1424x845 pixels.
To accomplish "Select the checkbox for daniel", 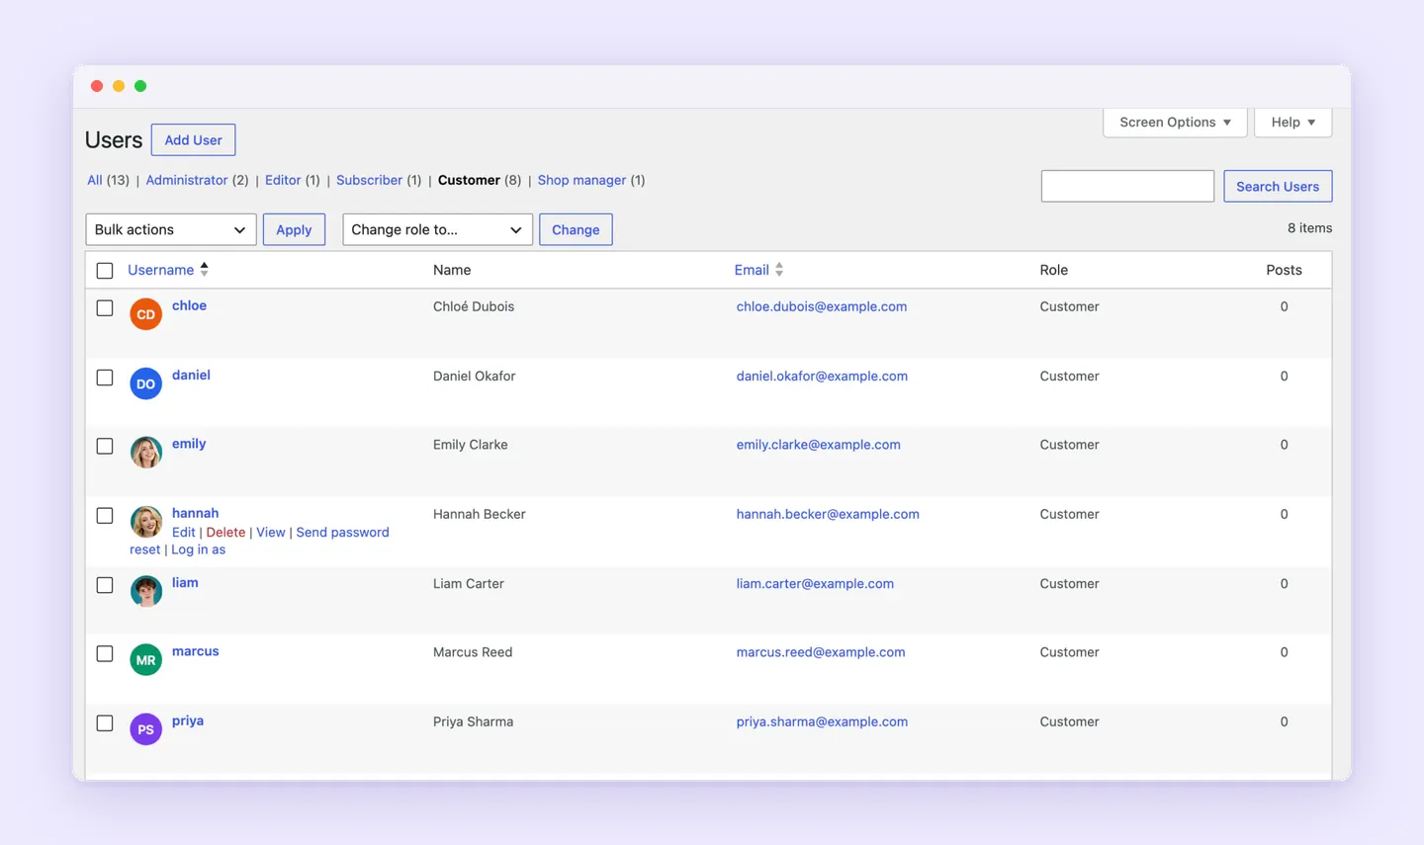I will (x=105, y=377).
